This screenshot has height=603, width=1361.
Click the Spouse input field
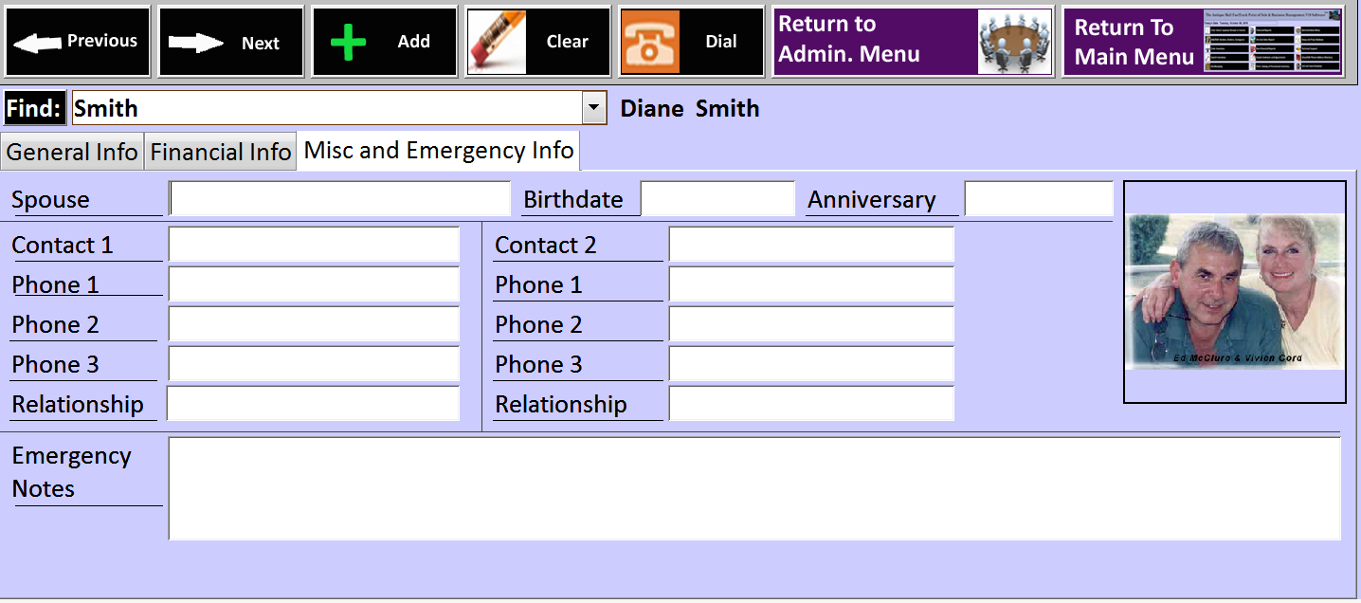coord(340,199)
